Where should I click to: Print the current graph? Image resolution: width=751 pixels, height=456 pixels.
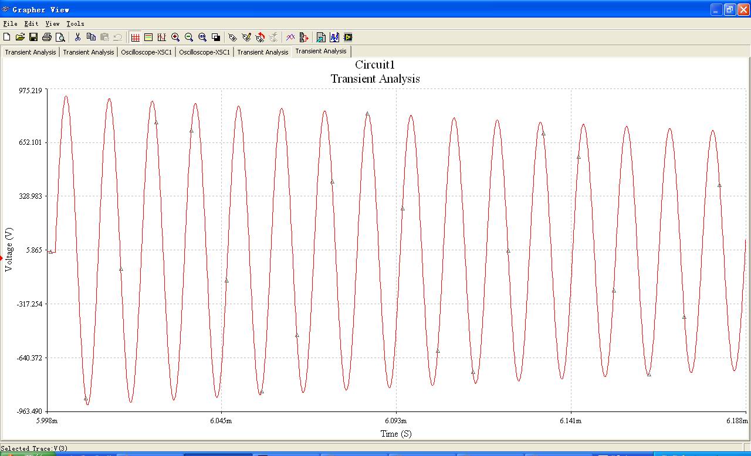pos(47,38)
